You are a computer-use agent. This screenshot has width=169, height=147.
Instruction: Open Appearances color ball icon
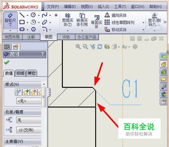pyautogui.click(x=164, y=94)
